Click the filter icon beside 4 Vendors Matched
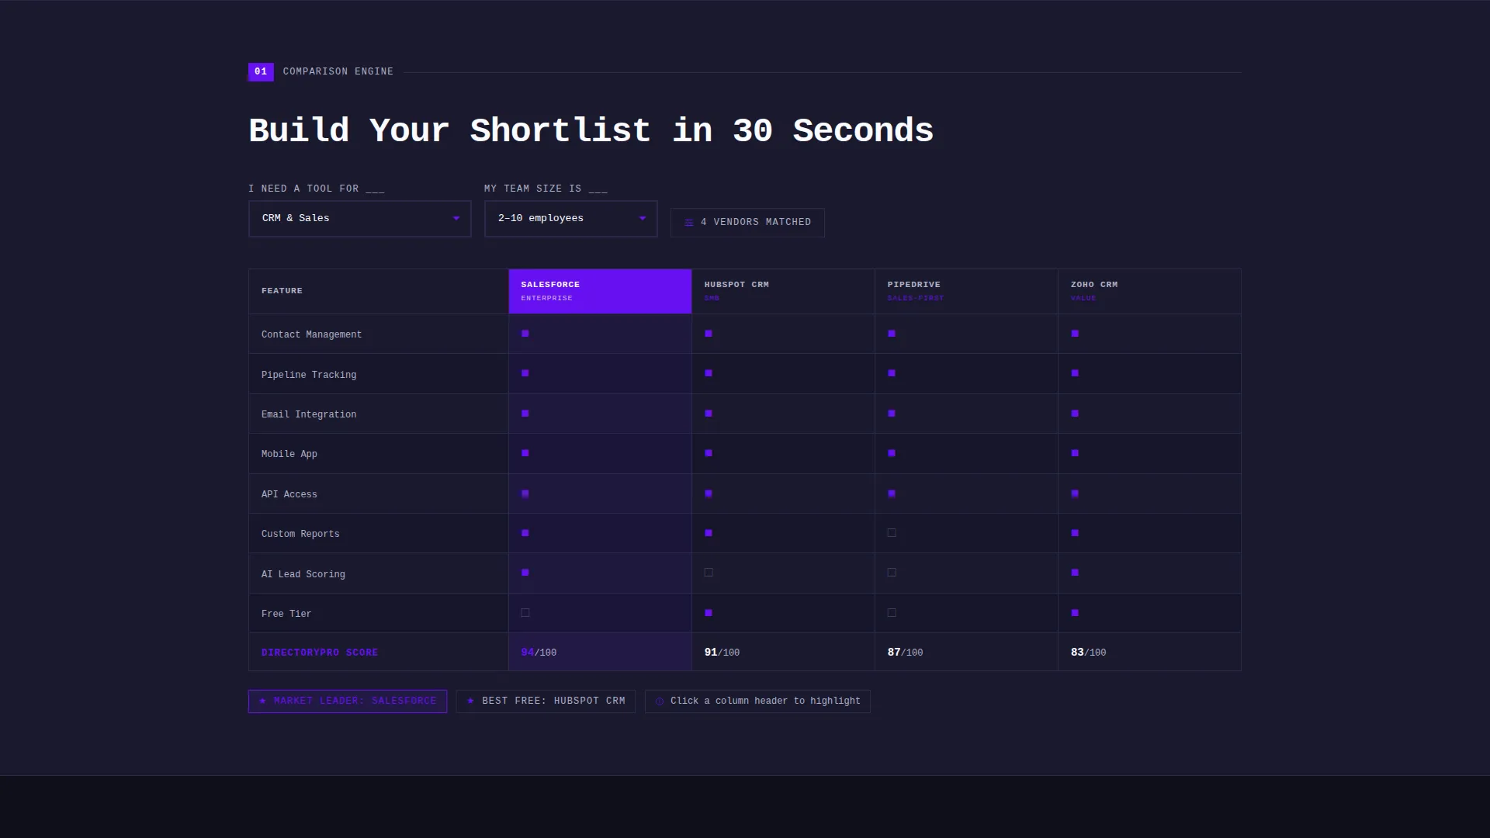The height and width of the screenshot is (838, 1490). point(688,223)
